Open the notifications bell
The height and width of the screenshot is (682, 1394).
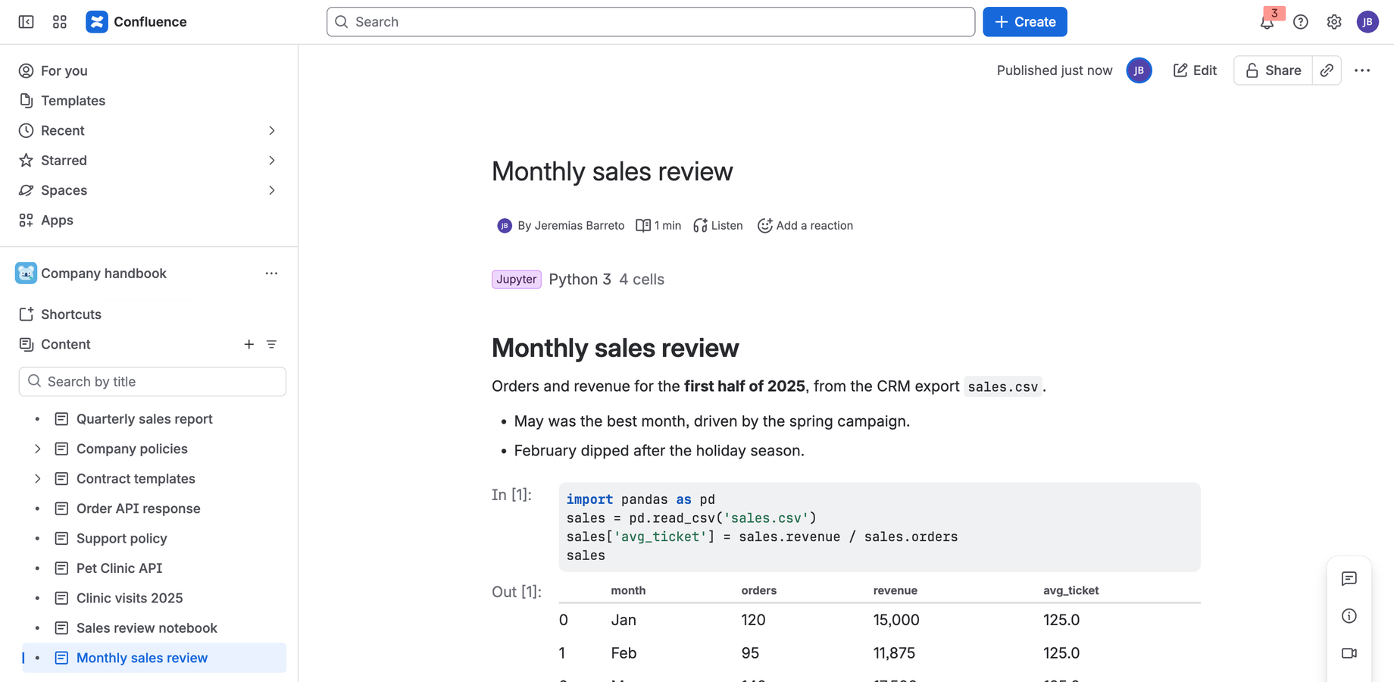click(x=1267, y=22)
